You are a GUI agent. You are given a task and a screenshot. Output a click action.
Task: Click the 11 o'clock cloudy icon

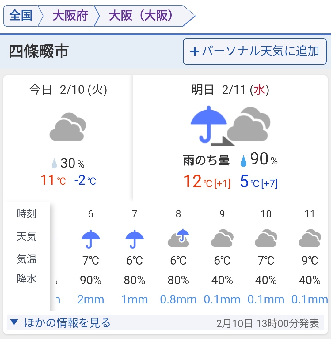tap(310, 238)
